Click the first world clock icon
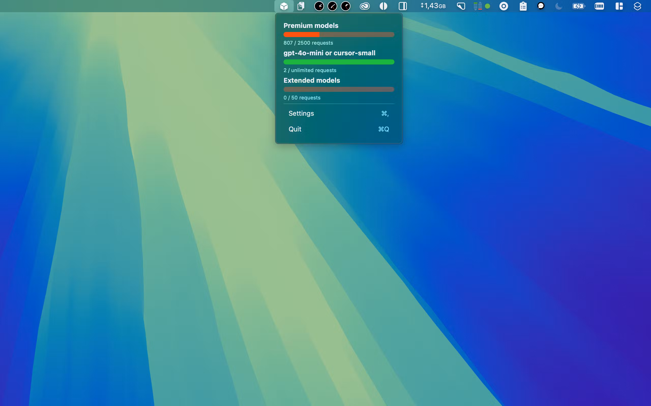 319,6
